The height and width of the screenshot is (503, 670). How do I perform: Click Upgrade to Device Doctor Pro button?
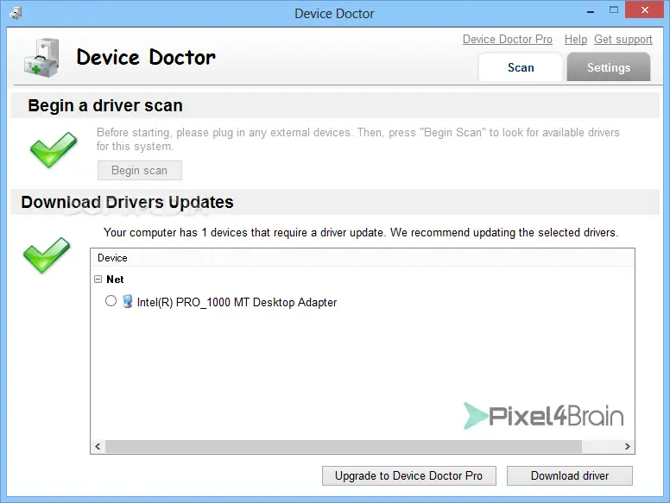coord(409,475)
